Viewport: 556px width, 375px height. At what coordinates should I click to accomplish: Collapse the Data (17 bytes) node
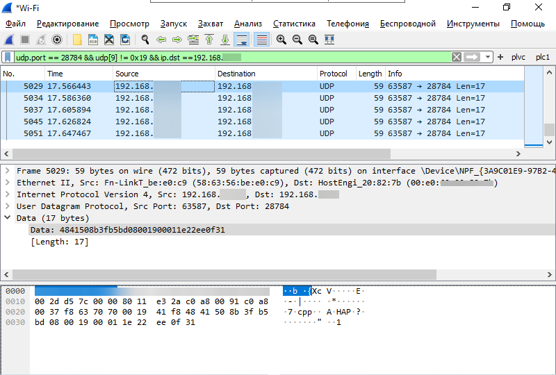coord(8,217)
